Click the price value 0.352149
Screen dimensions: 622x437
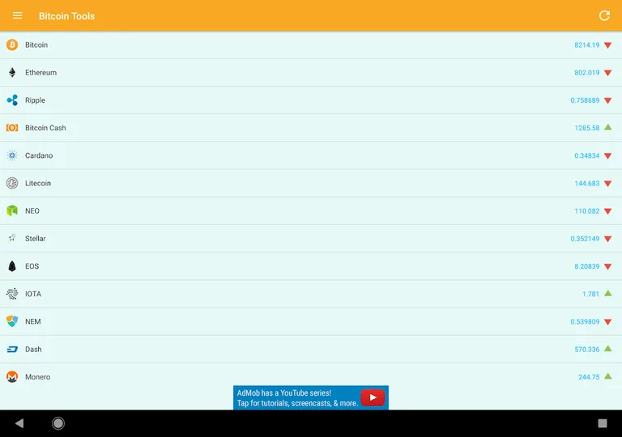pos(585,239)
